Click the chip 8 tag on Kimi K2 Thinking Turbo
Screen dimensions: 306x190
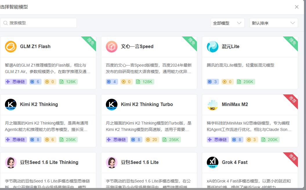pos(136,140)
